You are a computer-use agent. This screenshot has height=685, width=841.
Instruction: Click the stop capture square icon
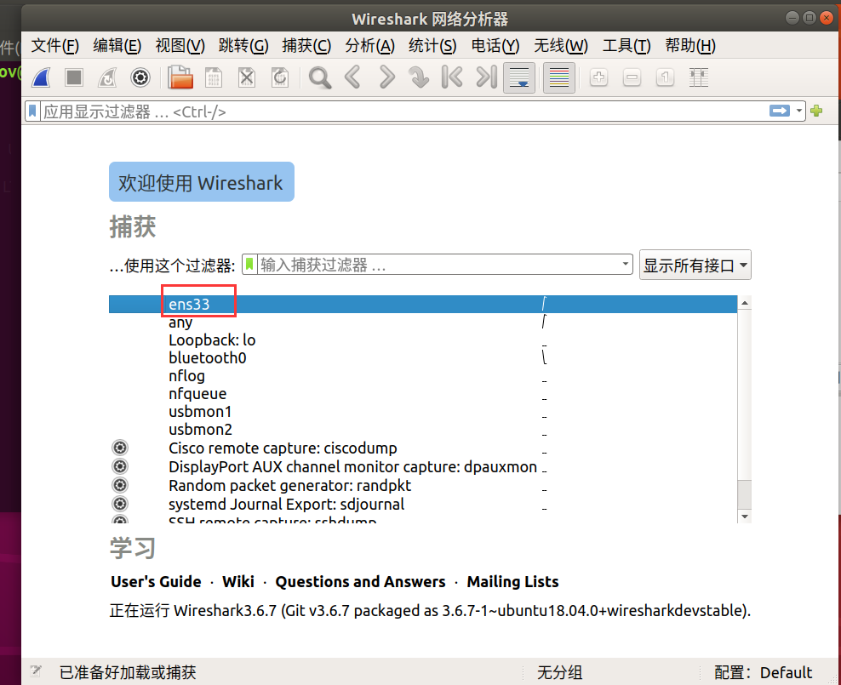tap(74, 77)
